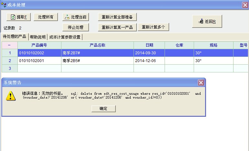The width and height of the screenshot is (249, 151).
Task: Close the 成本处理 window
Action: tap(245, 5)
